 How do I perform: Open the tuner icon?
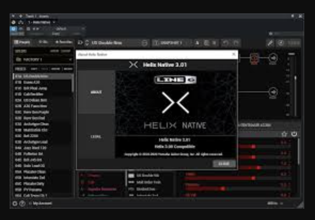point(270,43)
